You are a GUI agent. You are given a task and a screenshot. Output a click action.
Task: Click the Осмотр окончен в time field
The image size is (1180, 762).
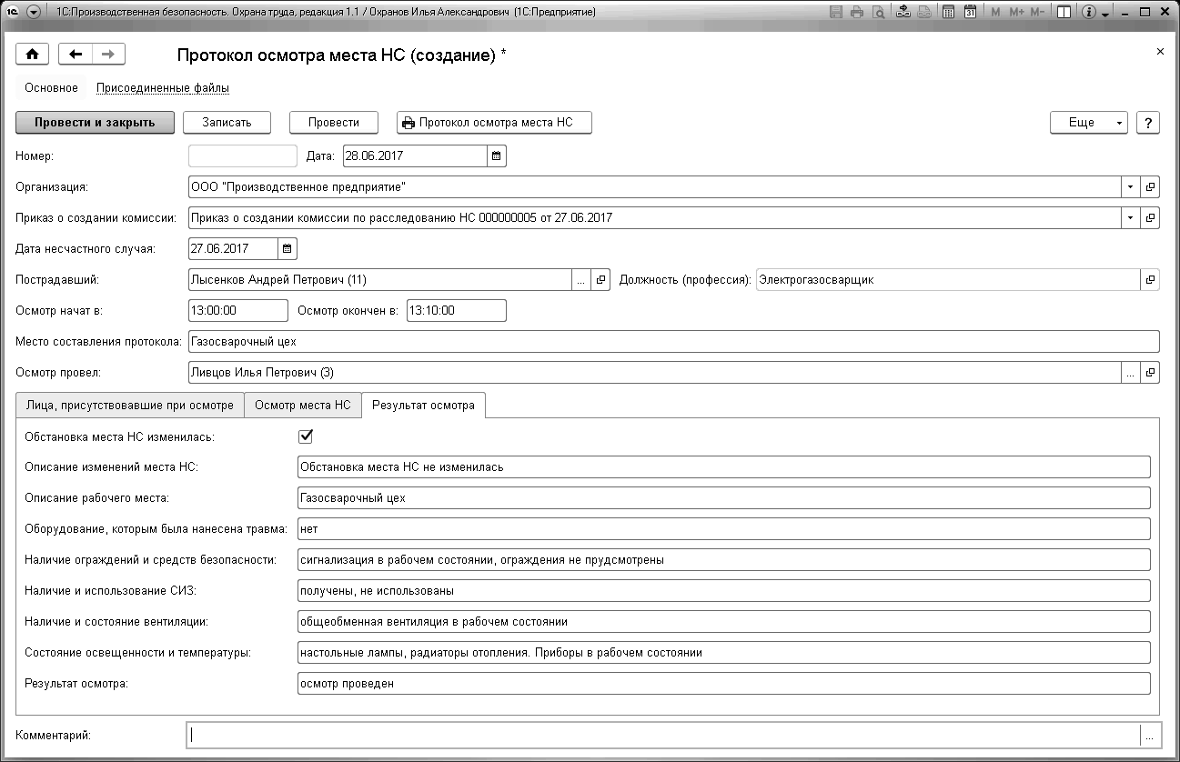pos(456,310)
